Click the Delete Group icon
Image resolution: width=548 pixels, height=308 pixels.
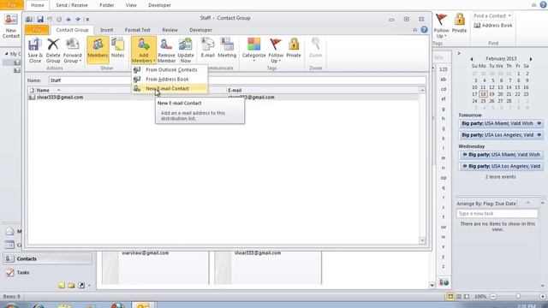tap(53, 50)
